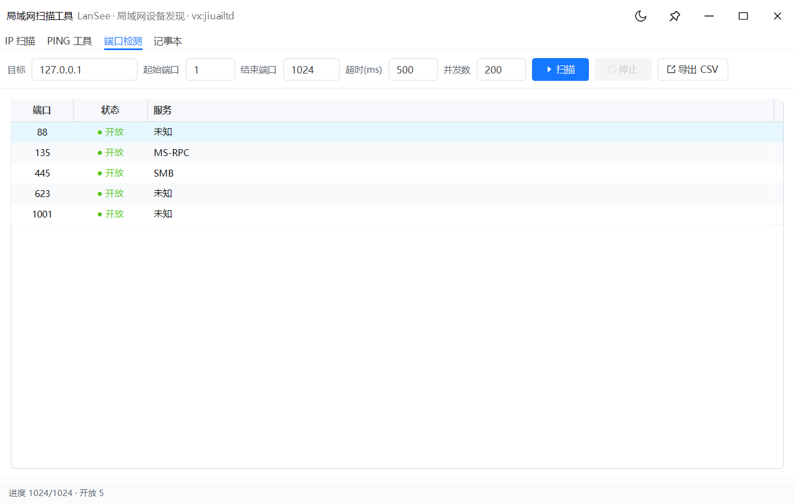Click the 进度 1024/1024 status text
794x504 pixels.
pyautogui.click(x=40, y=493)
